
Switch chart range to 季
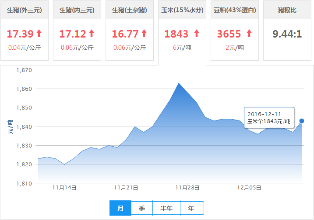142,208
